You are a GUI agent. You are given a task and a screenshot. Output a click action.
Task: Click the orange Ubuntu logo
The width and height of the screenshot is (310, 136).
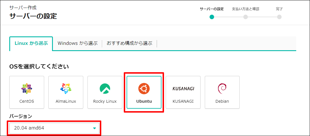click(x=144, y=89)
